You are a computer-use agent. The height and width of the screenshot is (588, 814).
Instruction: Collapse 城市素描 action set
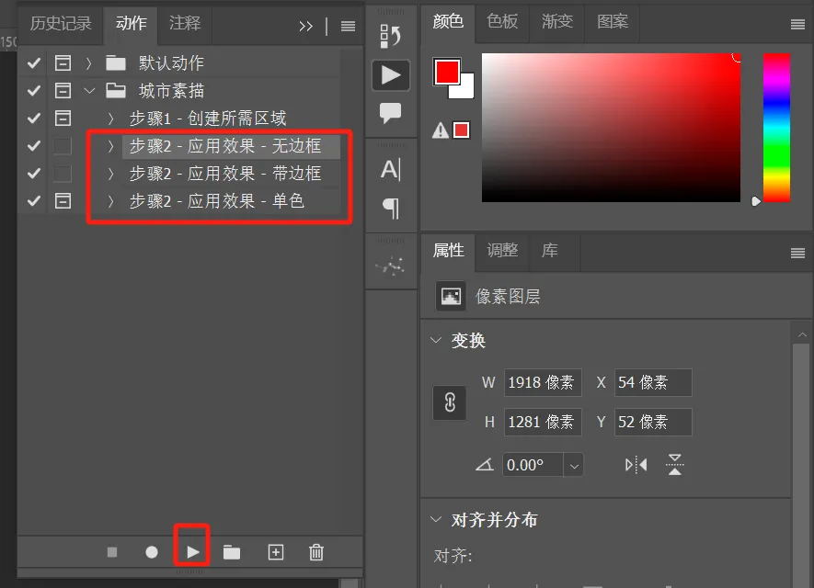point(89,91)
